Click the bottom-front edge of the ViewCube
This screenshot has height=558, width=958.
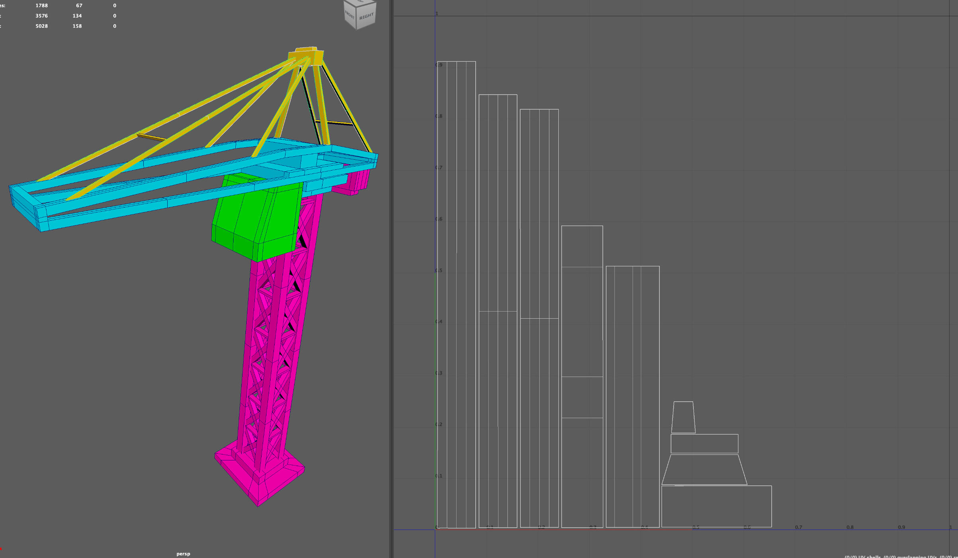(x=350, y=25)
